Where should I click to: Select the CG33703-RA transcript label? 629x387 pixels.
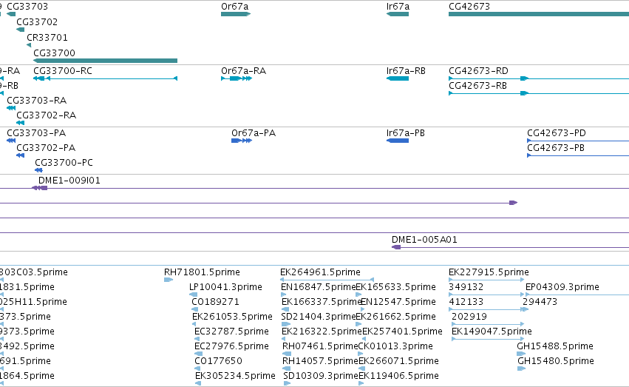pos(36,101)
